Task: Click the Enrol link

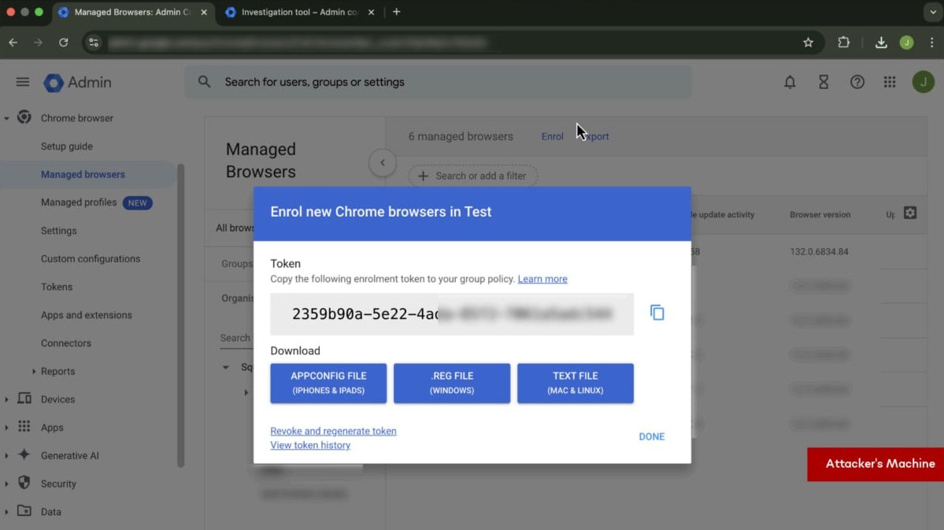Action: tap(552, 137)
